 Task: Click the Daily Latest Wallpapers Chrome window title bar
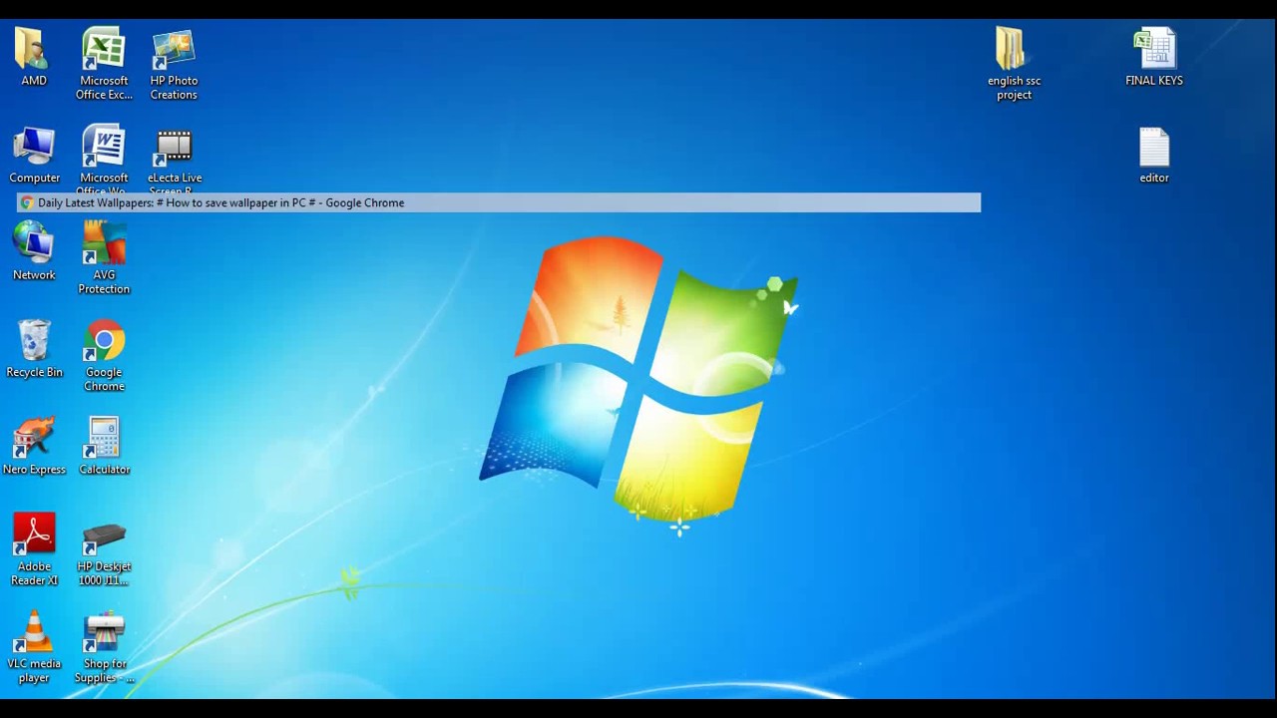click(x=499, y=202)
